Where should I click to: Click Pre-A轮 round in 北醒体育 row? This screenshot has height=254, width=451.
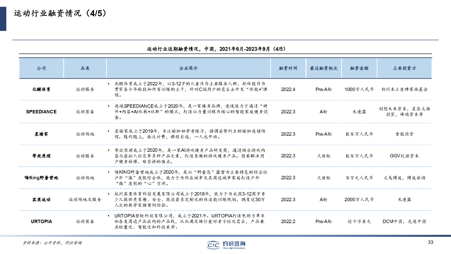pyautogui.click(x=324, y=89)
